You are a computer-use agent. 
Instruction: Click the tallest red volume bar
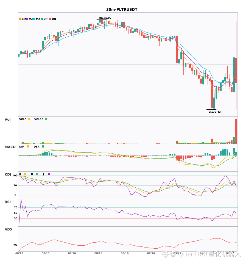[236, 132]
